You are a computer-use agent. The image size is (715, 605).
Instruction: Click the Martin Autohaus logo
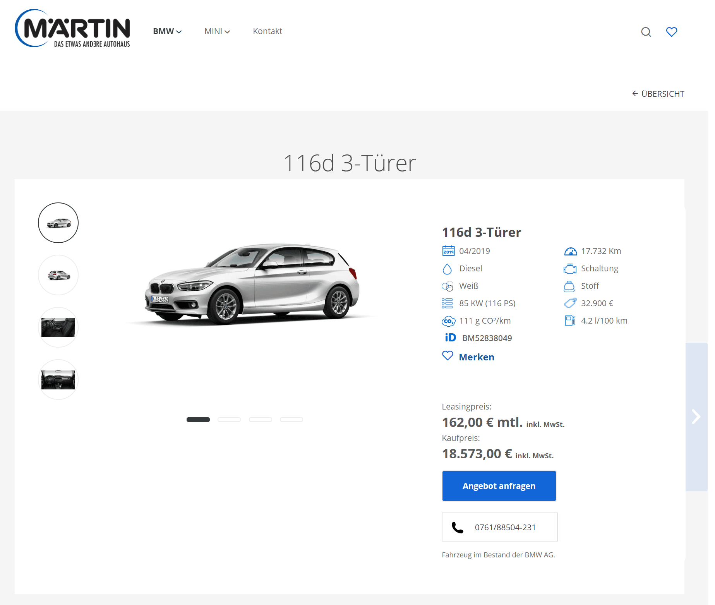click(72, 28)
